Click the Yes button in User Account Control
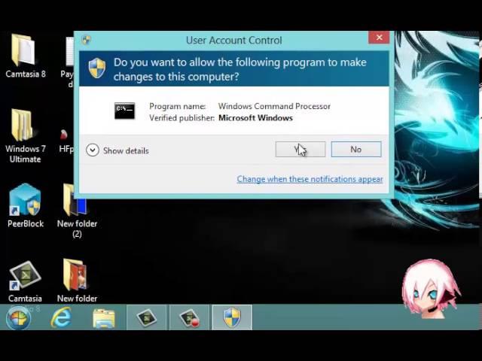 (x=300, y=150)
